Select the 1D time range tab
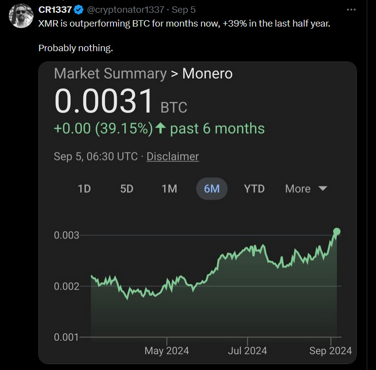This screenshot has width=376, height=370. (85, 189)
